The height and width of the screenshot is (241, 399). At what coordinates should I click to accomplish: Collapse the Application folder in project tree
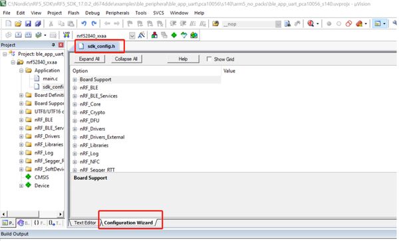tap(21, 70)
